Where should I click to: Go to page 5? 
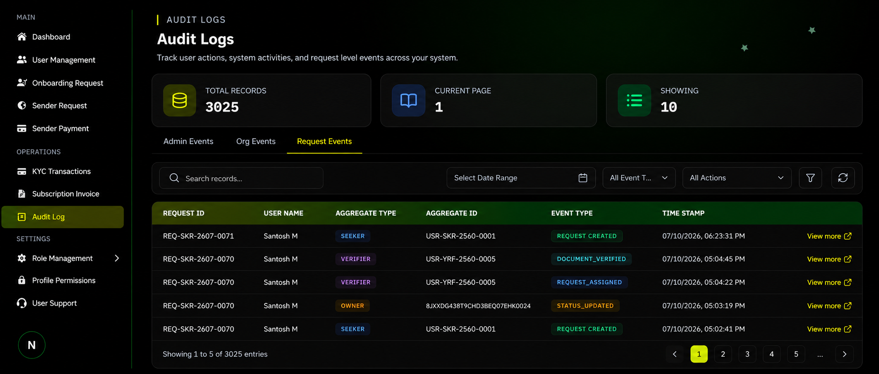coord(796,354)
